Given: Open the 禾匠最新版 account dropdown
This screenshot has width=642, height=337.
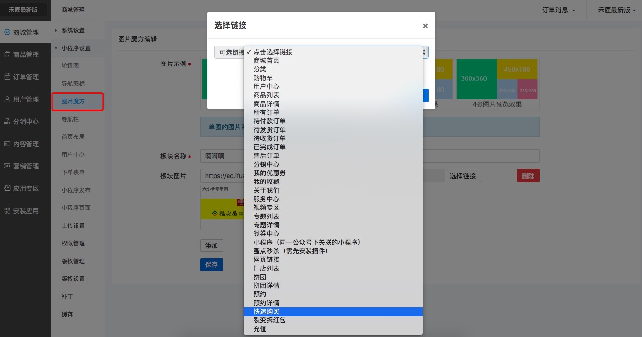Looking at the screenshot, I should pos(616,10).
